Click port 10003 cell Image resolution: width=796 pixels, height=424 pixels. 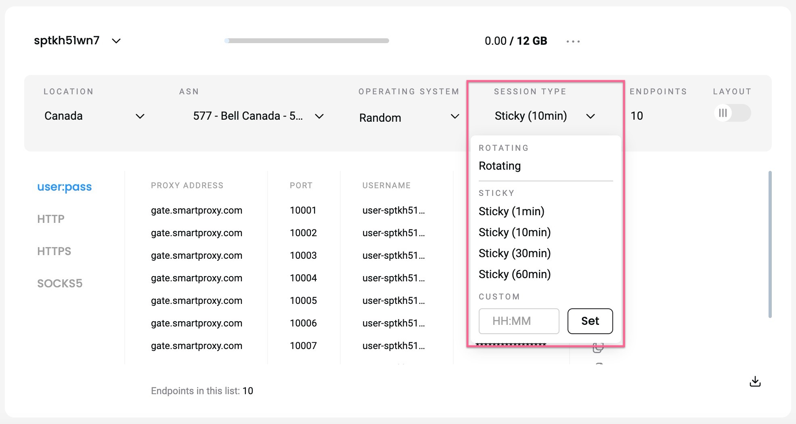tap(303, 256)
